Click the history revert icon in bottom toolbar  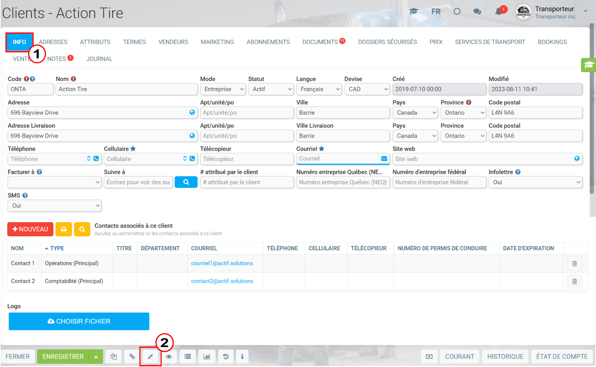point(226,357)
